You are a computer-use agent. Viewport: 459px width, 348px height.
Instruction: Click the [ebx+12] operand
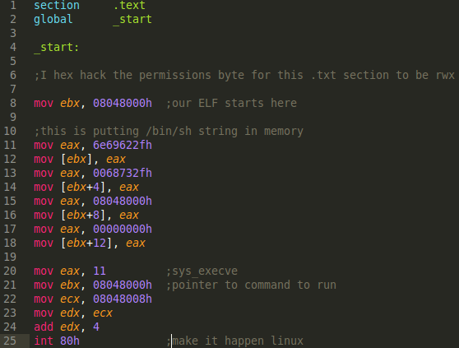(86, 244)
